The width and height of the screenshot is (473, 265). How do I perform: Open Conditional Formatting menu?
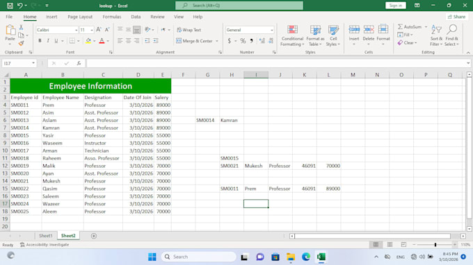(292, 35)
